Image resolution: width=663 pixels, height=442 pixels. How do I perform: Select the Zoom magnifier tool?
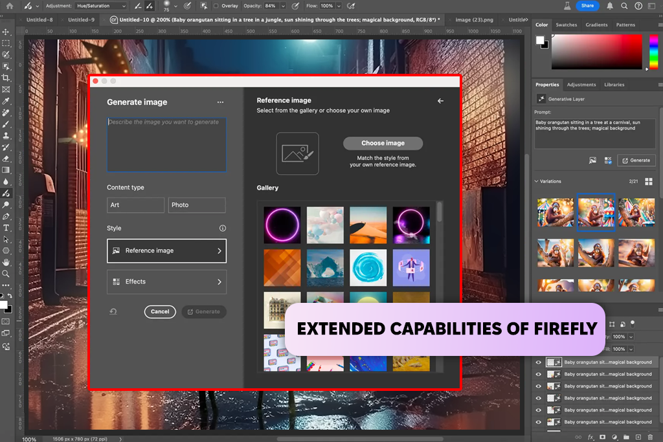click(x=6, y=274)
